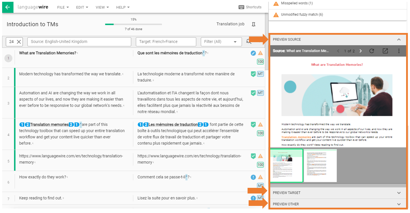This screenshot has height=213, width=410.
Task: Go to next preview page
Action: click(361, 51)
